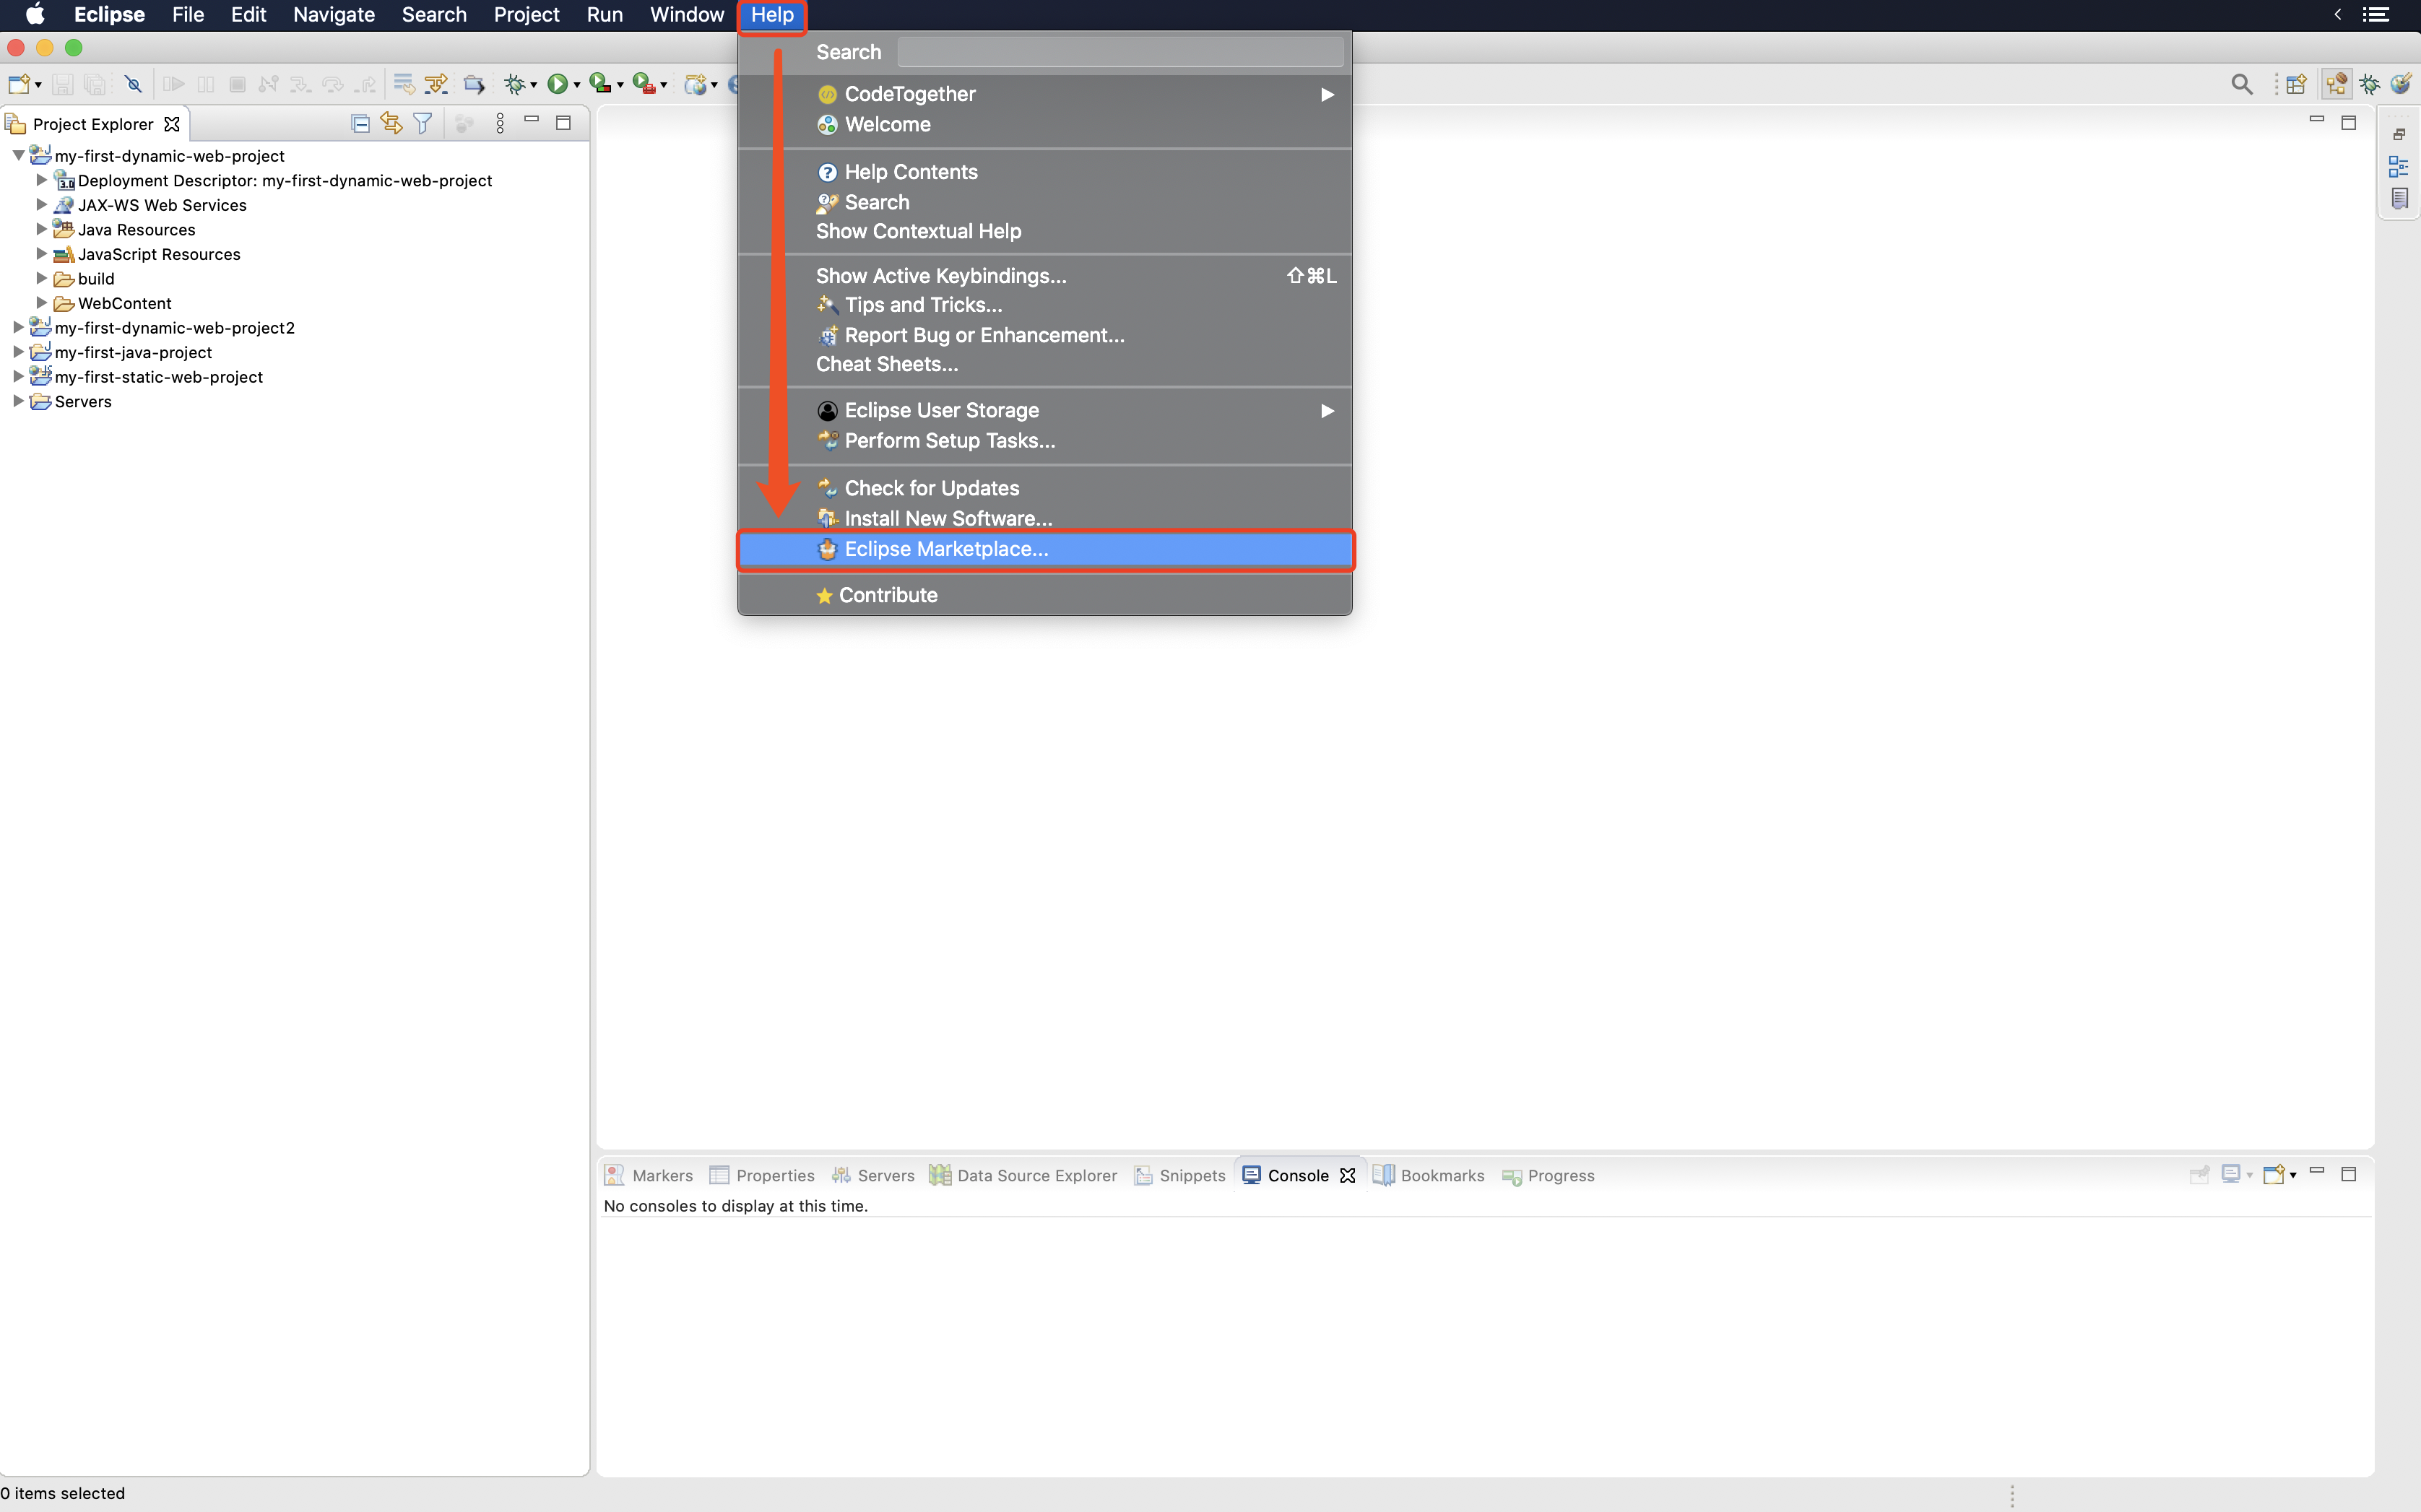Screen dimensions: 2421x1512
Task: Switch to the Progress tab
Action: pos(1548,1176)
